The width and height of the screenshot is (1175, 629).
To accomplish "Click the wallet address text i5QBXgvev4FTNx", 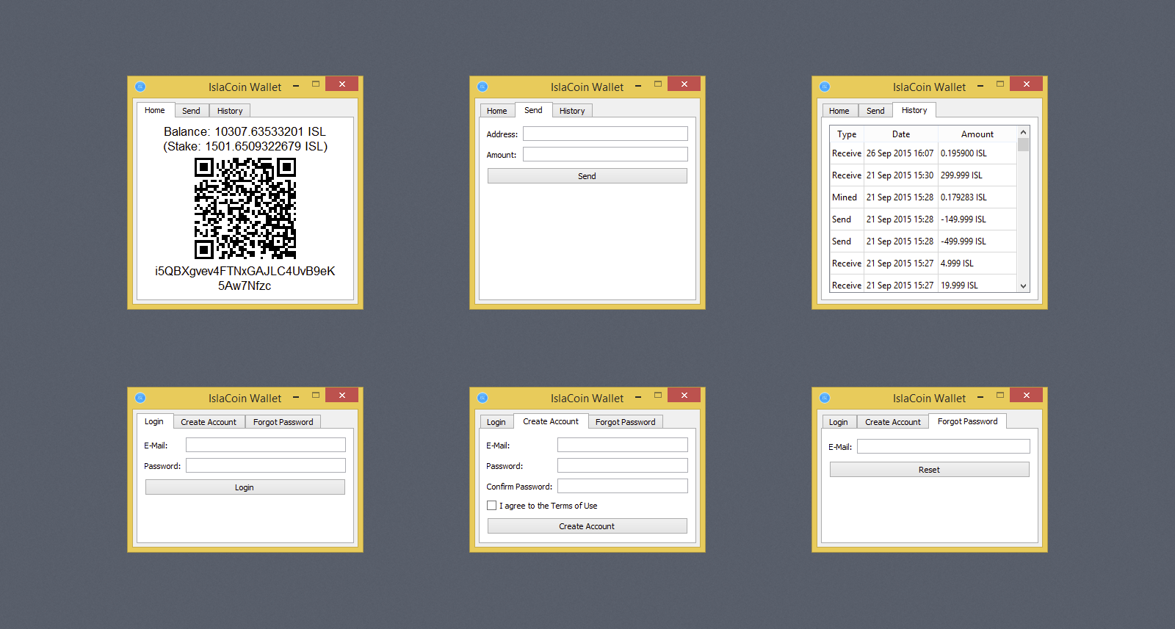I will (245, 278).
